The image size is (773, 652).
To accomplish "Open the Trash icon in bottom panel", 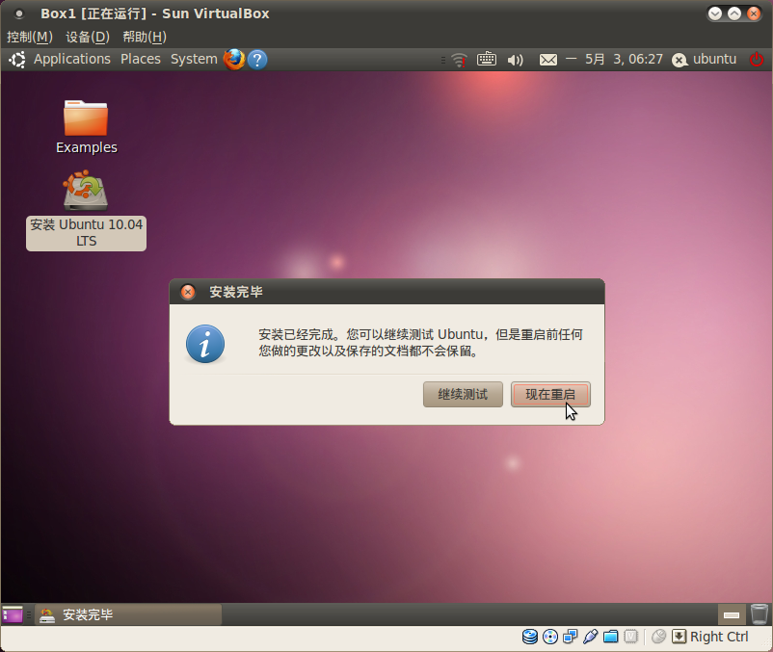I will 760,614.
